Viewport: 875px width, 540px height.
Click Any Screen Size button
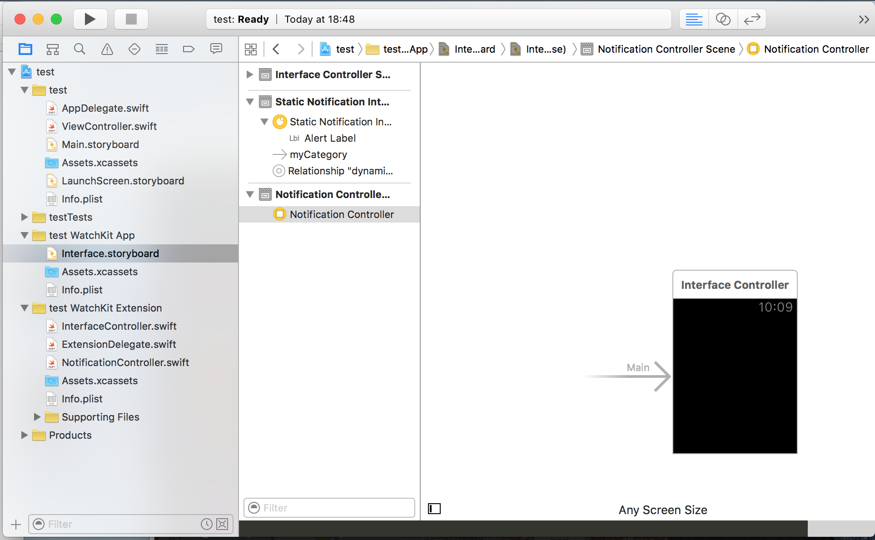click(662, 510)
